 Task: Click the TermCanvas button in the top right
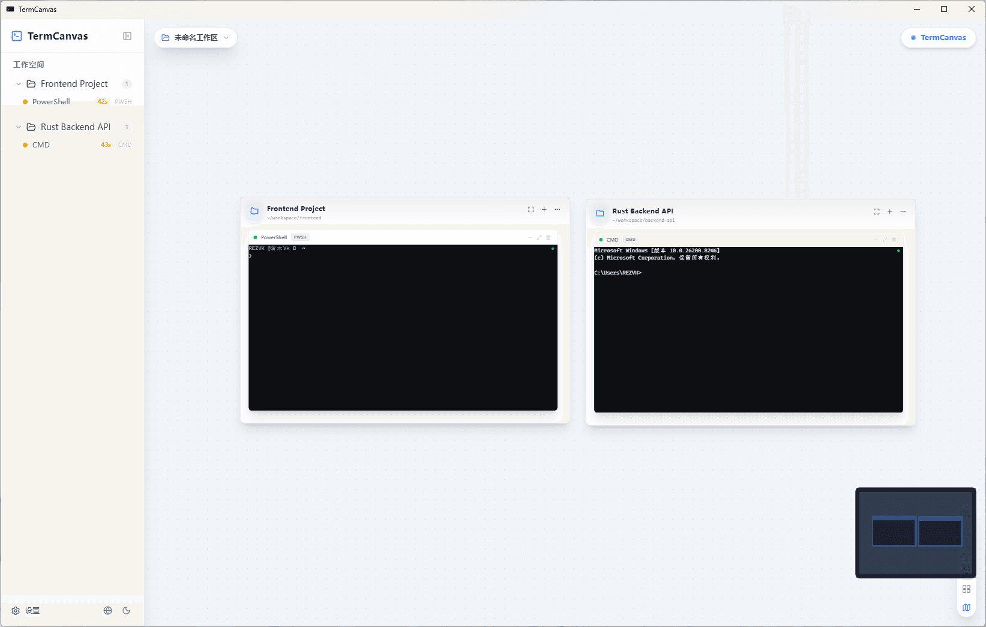(x=938, y=37)
